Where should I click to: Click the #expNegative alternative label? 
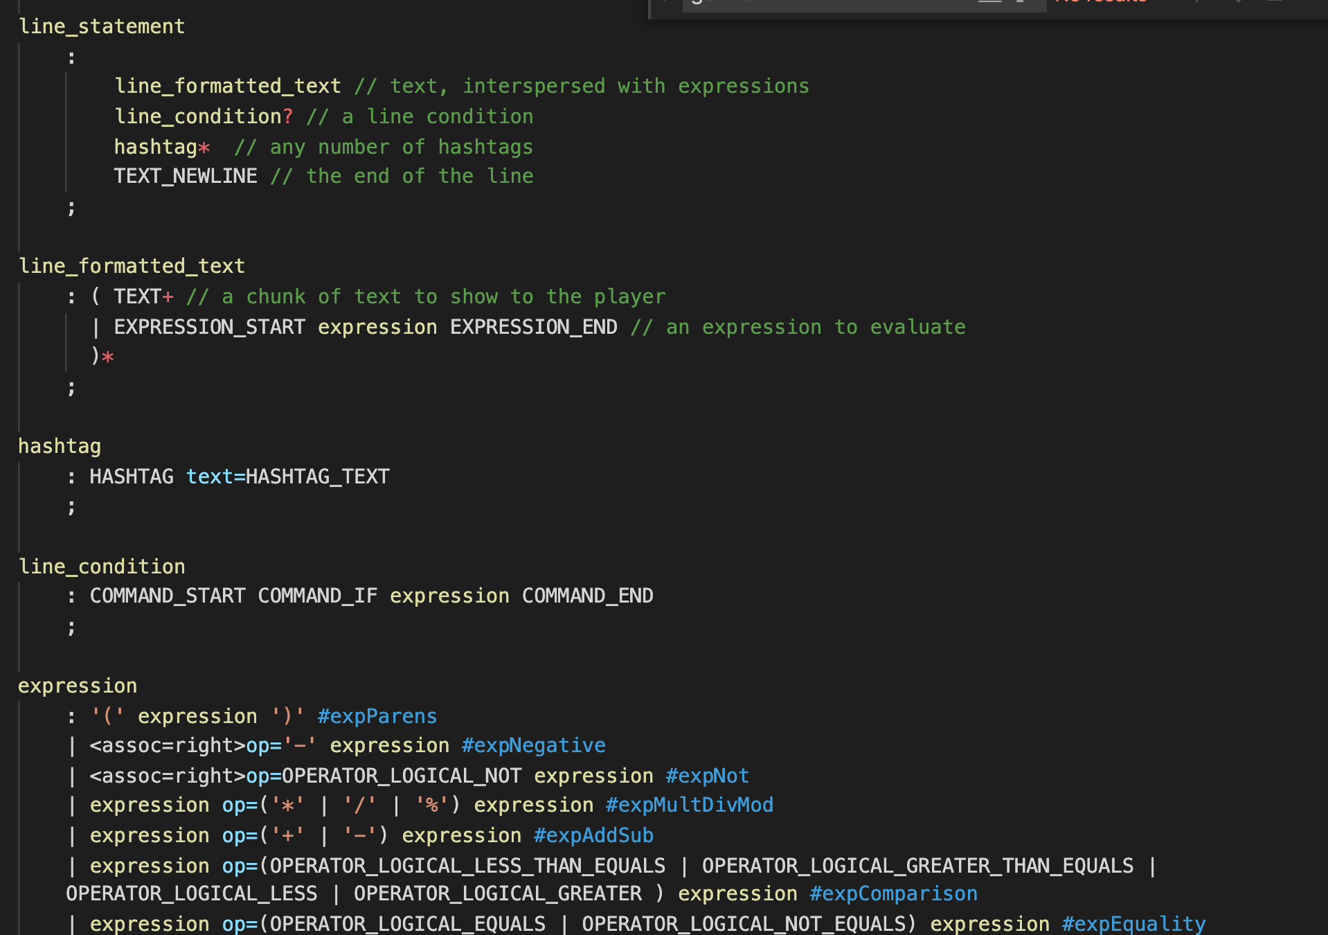click(x=533, y=745)
